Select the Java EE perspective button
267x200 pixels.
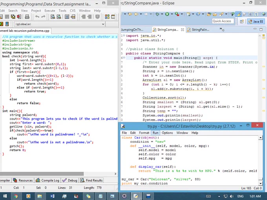(x=256, y=22)
